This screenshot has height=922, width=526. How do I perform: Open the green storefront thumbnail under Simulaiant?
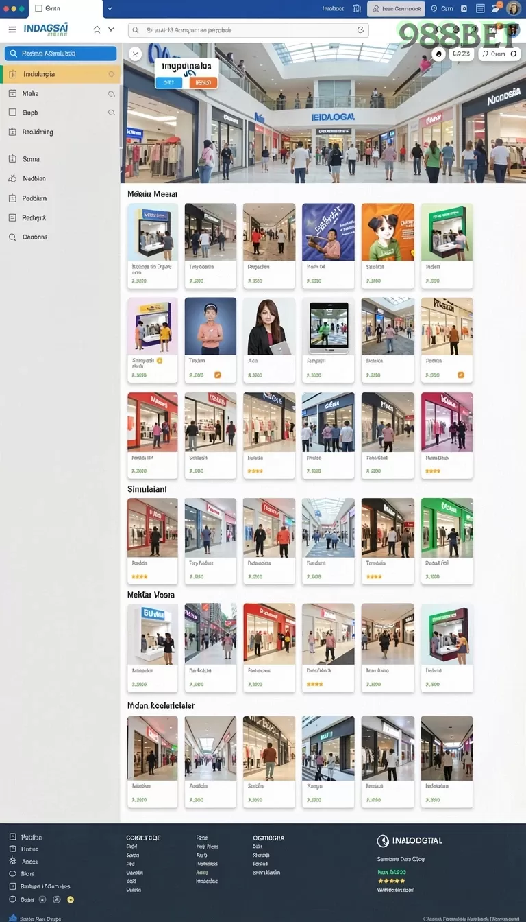tap(447, 528)
